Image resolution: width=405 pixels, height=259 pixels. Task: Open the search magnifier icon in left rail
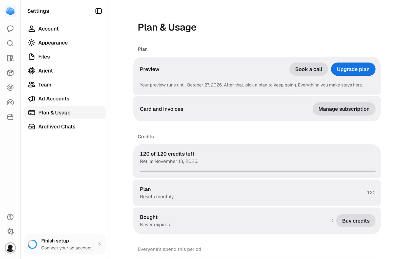[10, 43]
